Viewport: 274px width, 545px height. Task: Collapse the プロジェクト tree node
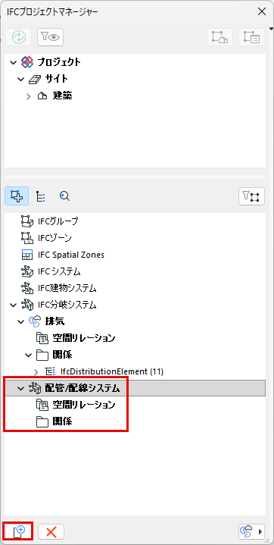point(13,62)
